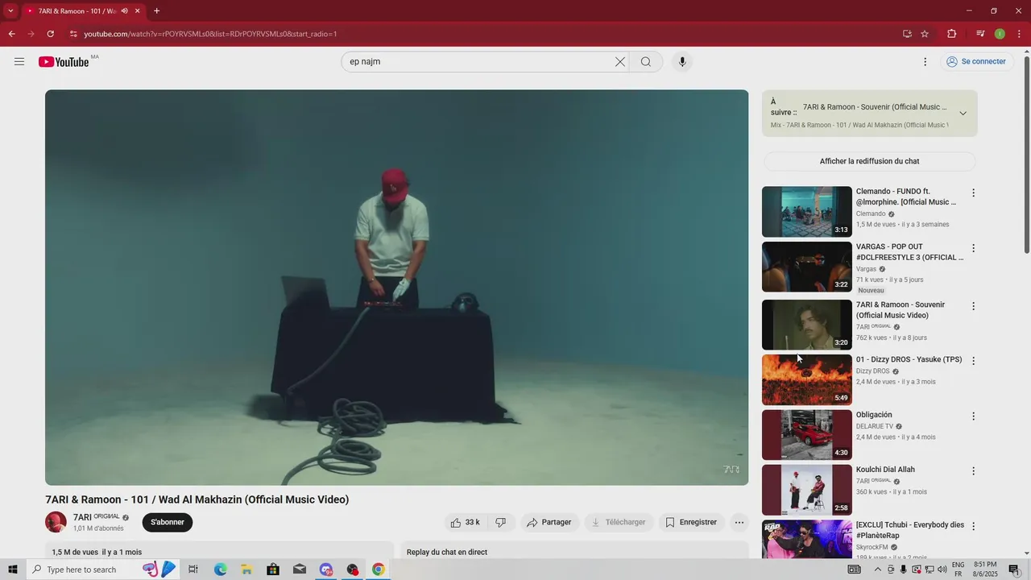Image resolution: width=1031 pixels, height=580 pixels.
Task: Open Microsoft Store from taskbar
Action: coord(273,570)
